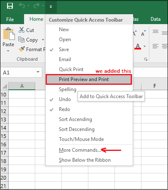Select row 15 header
The image size is (168, 190).
click(x=4, y=136)
